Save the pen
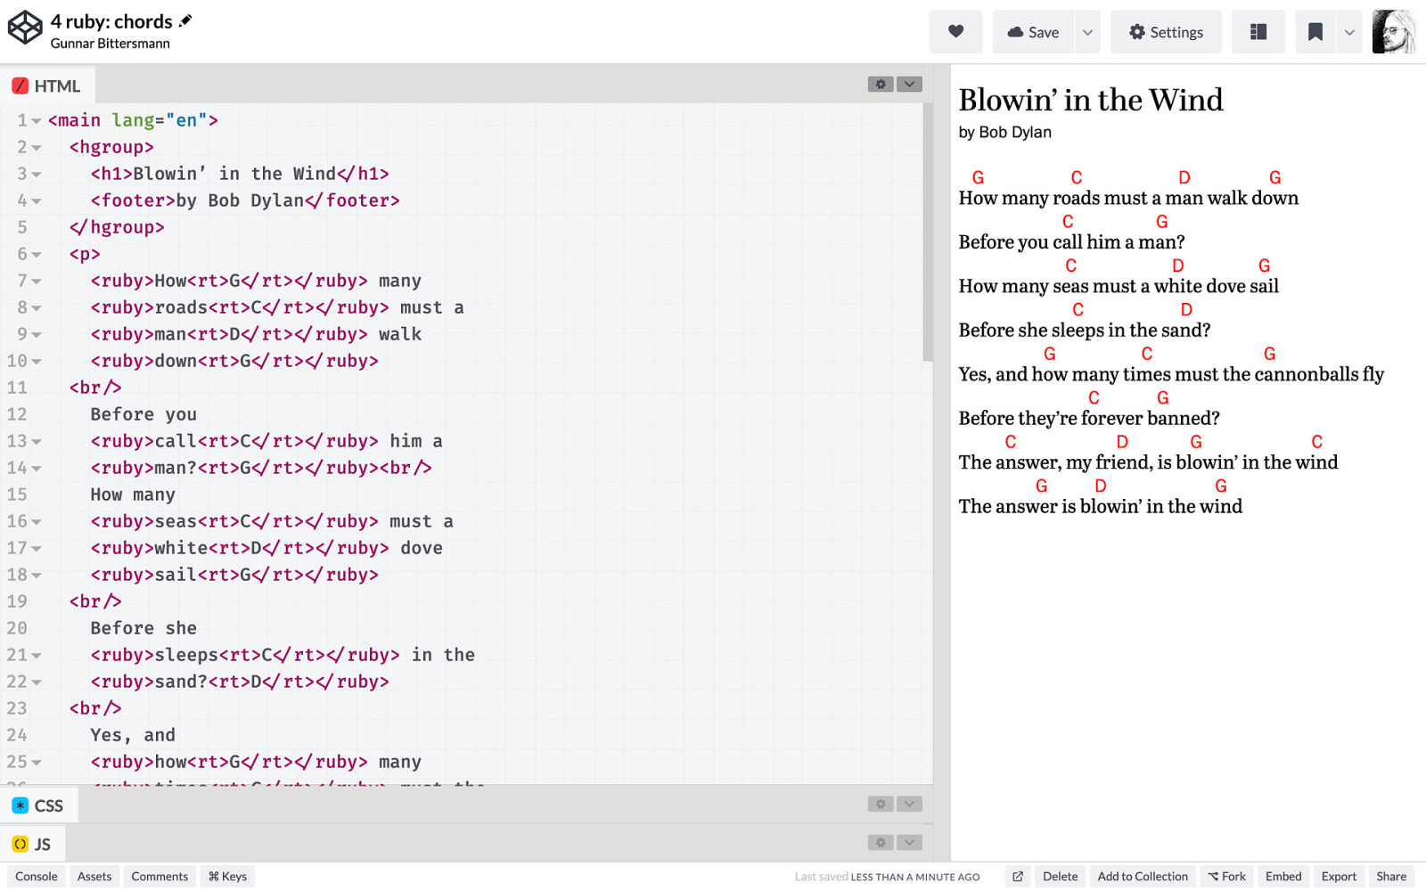This screenshot has width=1426, height=891. (x=1033, y=32)
